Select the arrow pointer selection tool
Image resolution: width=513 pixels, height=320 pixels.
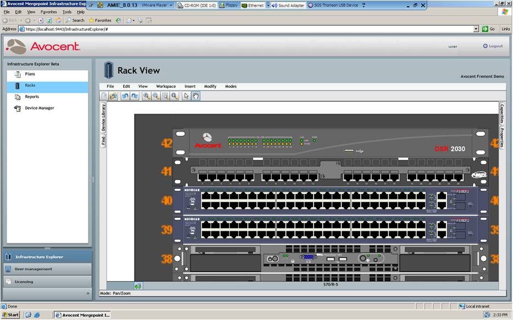tap(186, 96)
